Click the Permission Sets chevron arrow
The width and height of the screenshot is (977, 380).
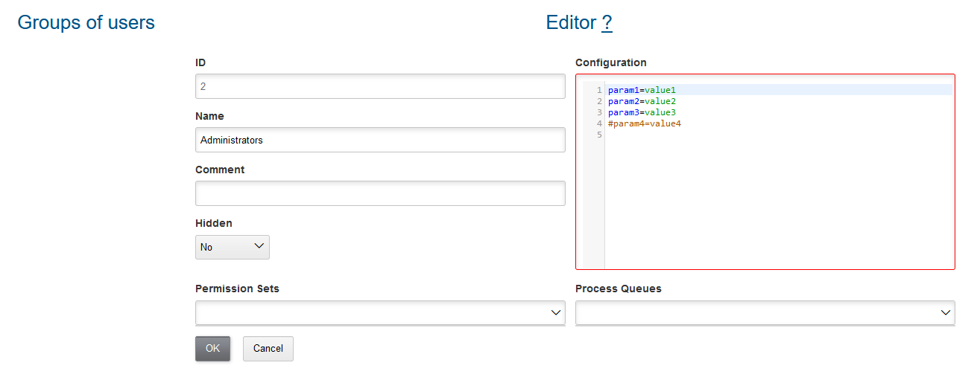point(556,313)
